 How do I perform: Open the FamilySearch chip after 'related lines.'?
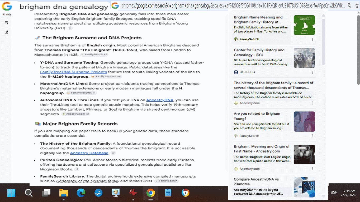pos(167,181)
